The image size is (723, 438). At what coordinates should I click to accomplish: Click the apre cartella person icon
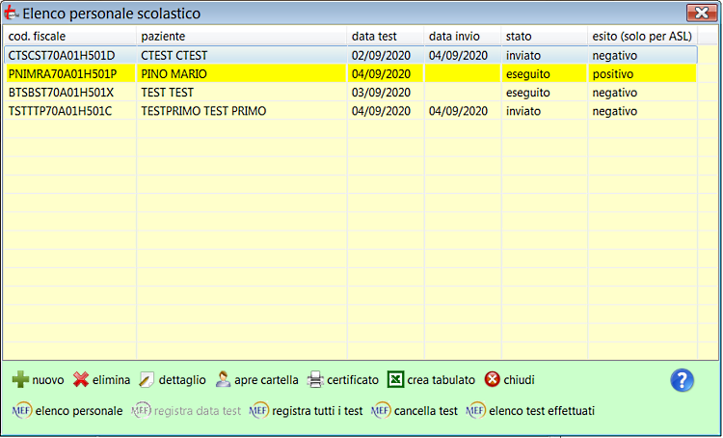click(223, 380)
